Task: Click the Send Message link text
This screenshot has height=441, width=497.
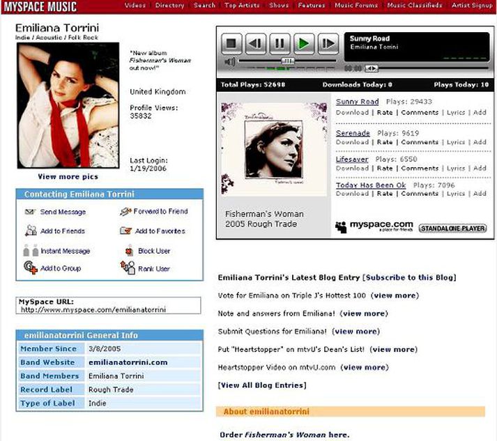Action: (x=63, y=212)
